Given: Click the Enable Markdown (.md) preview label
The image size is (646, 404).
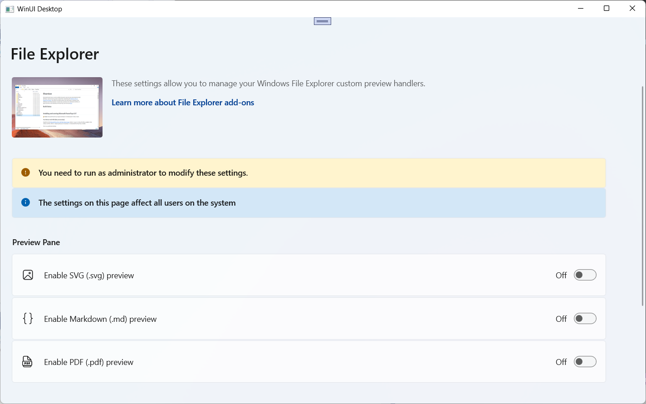Looking at the screenshot, I should tap(100, 319).
